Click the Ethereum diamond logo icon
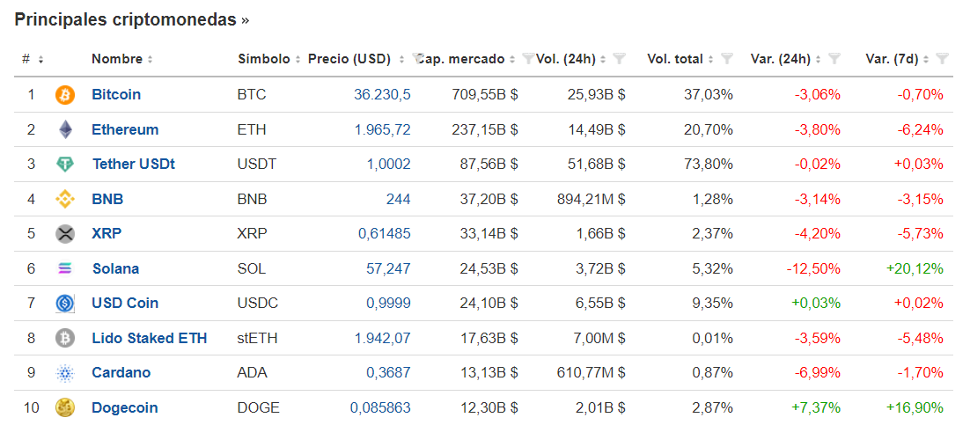Image resolution: width=970 pixels, height=447 pixels. (x=65, y=130)
